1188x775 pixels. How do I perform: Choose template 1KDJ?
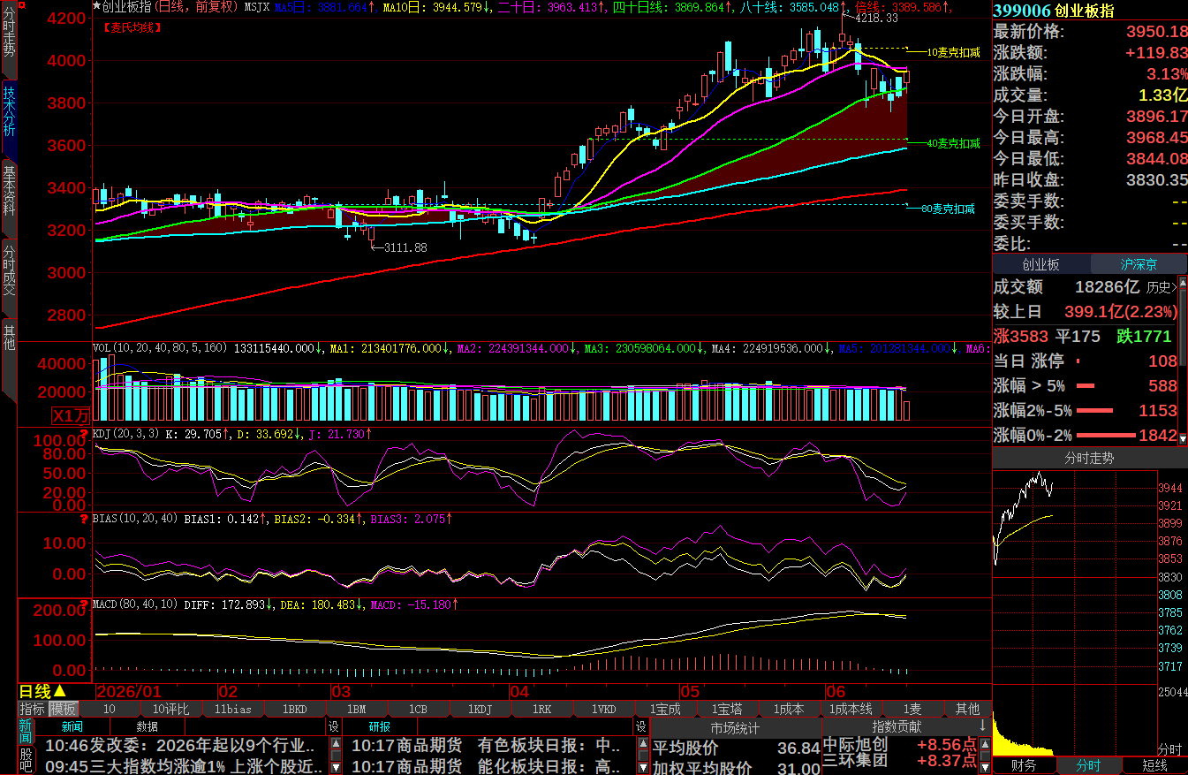click(480, 709)
